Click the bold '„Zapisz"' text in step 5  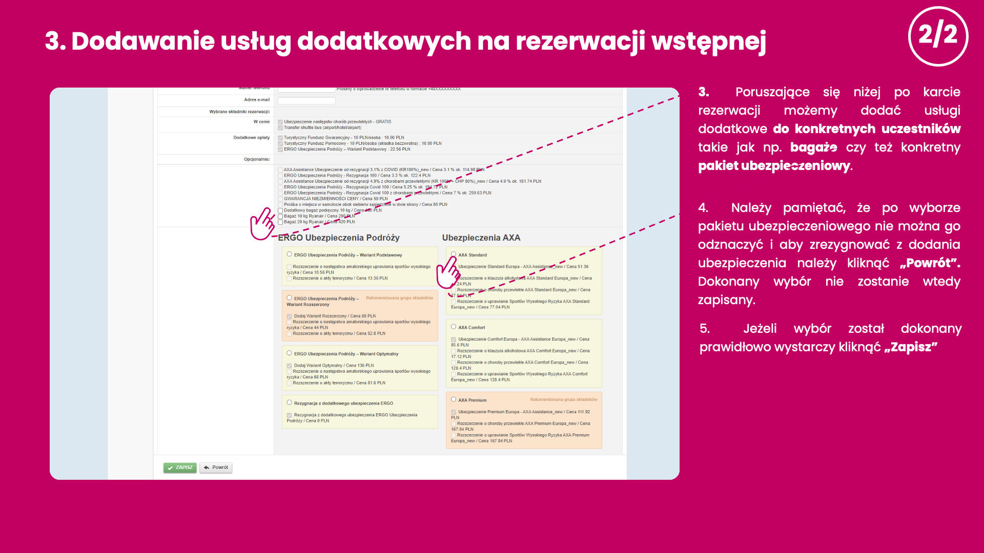[911, 347]
